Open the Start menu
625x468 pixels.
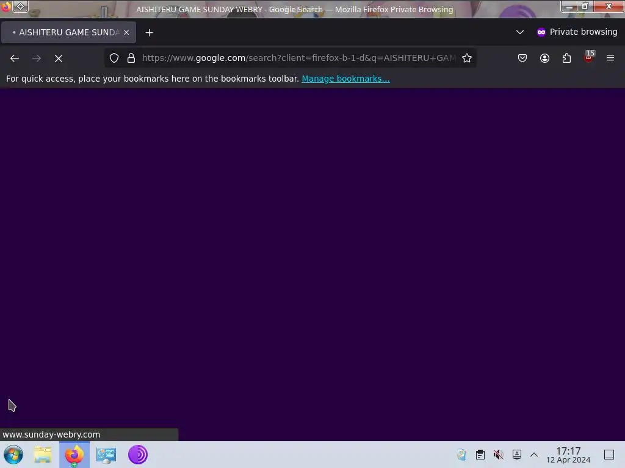[x=13, y=455]
